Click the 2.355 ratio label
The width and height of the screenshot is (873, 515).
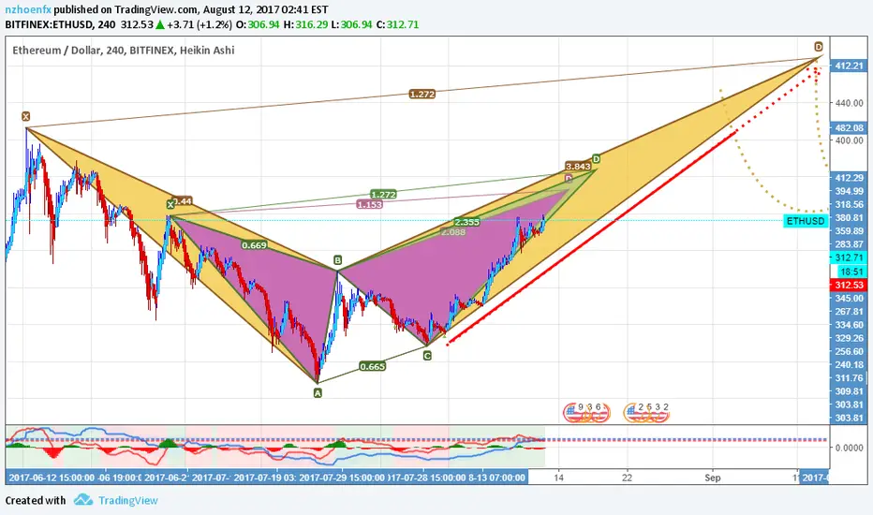(466, 222)
